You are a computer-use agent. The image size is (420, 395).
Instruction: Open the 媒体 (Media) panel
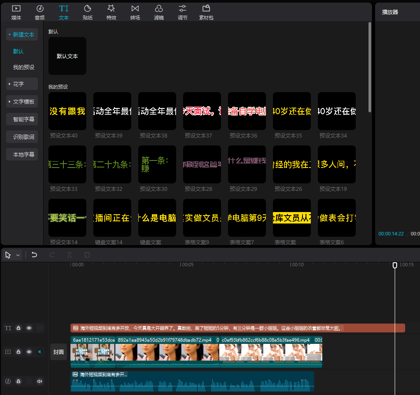(16, 12)
